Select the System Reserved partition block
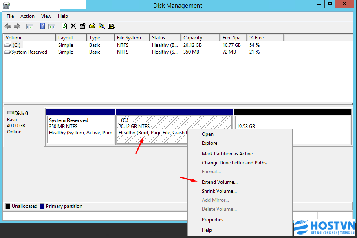This screenshot has width=357, height=238. click(x=80, y=127)
